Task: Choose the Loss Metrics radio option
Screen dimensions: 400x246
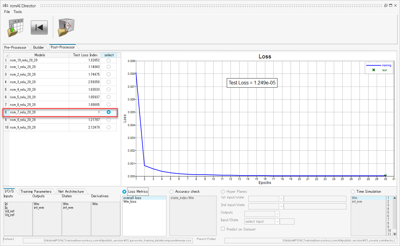Action: pyautogui.click(x=124, y=192)
